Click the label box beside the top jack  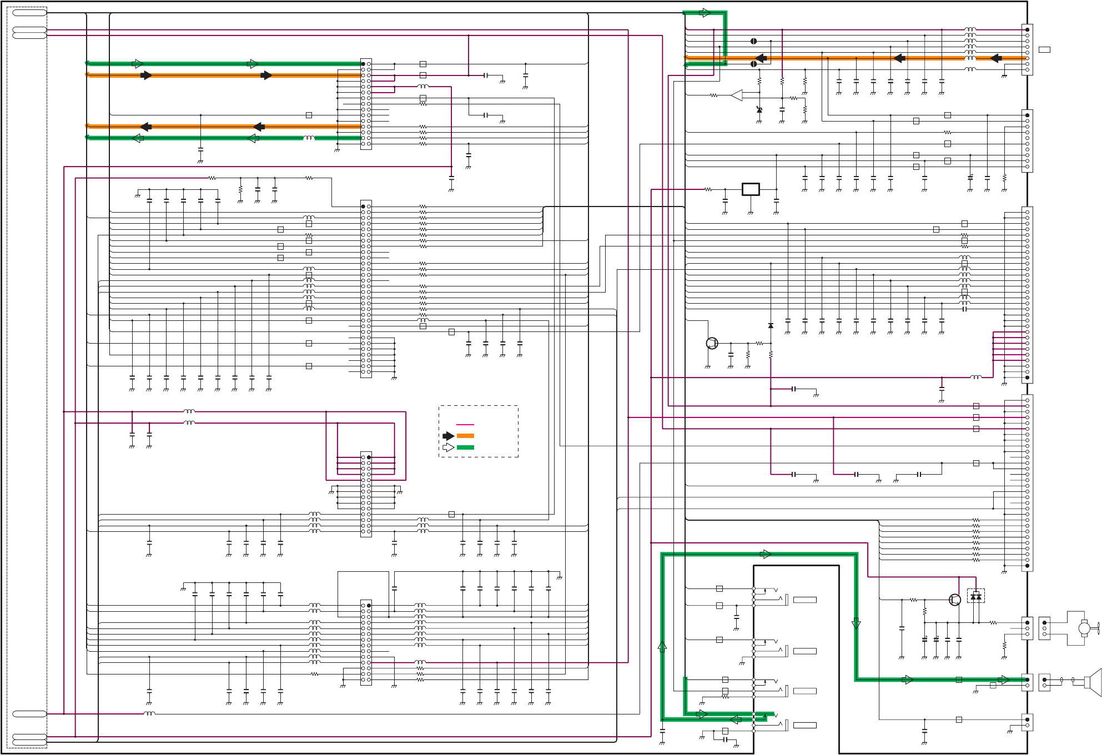[x=804, y=600]
